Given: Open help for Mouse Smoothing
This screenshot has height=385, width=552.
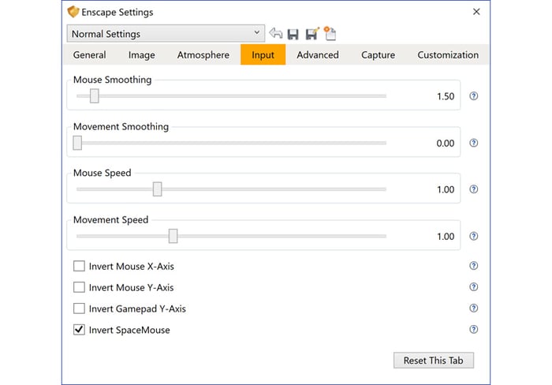Looking at the screenshot, I should [x=473, y=95].
